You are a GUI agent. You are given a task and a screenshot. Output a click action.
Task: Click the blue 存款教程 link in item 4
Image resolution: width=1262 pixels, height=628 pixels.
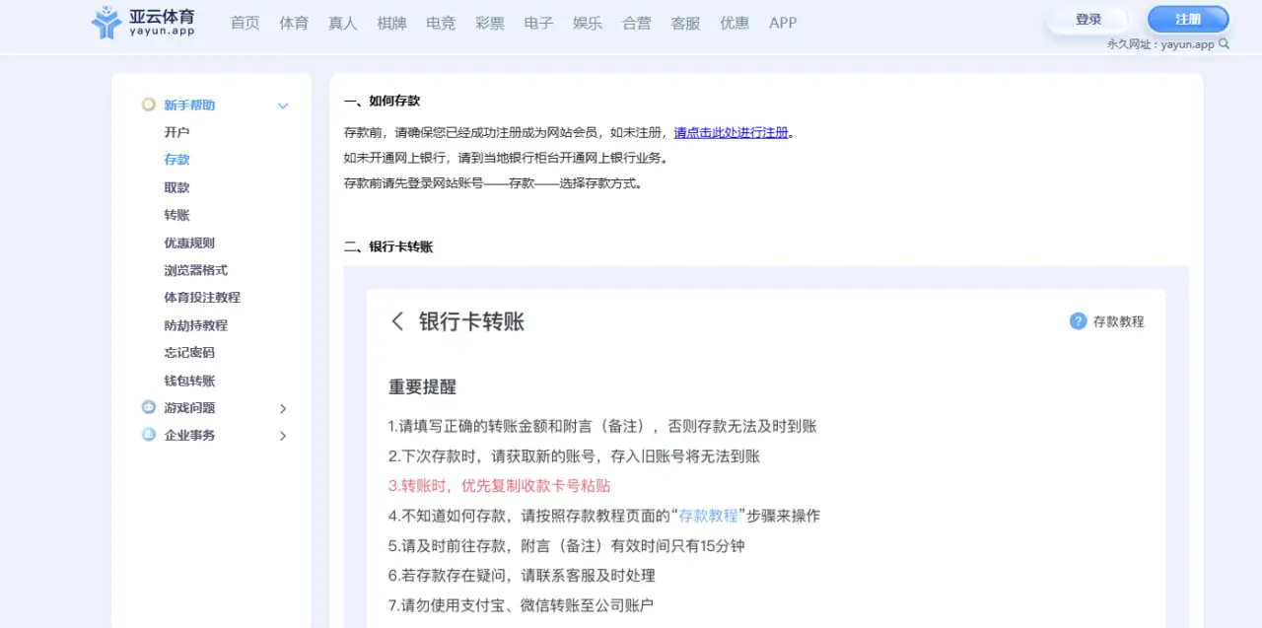[708, 516]
